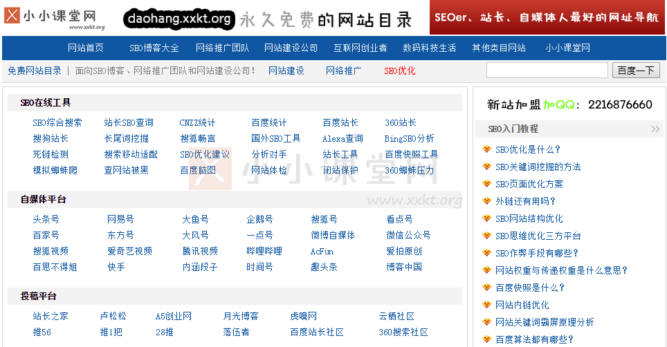The width and height of the screenshot is (667, 347).
Task: Select 网络推广团队 in navigation bar
Action: click(x=223, y=48)
